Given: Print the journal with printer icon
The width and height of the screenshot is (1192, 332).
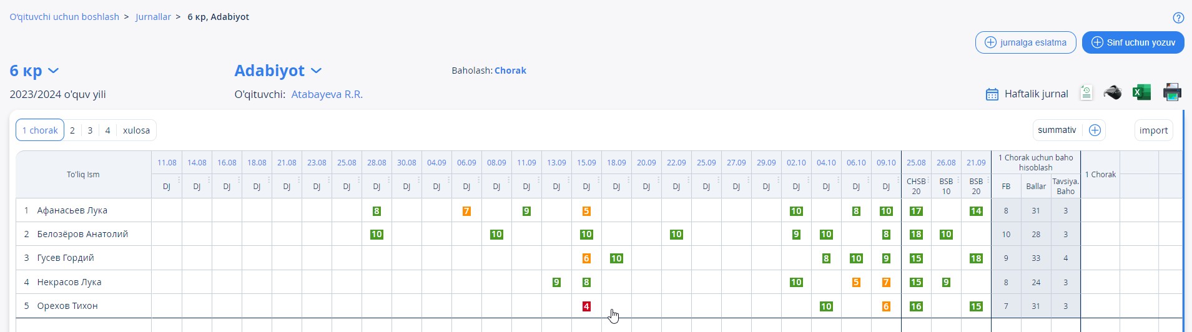Looking at the screenshot, I should (x=1172, y=92).
